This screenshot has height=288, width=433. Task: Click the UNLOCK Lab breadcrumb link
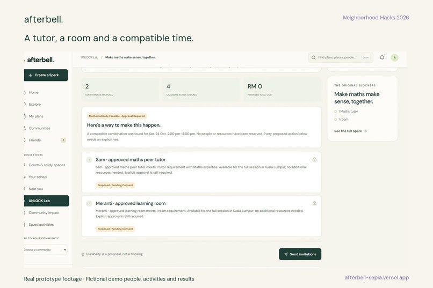(x=89, y=57)
